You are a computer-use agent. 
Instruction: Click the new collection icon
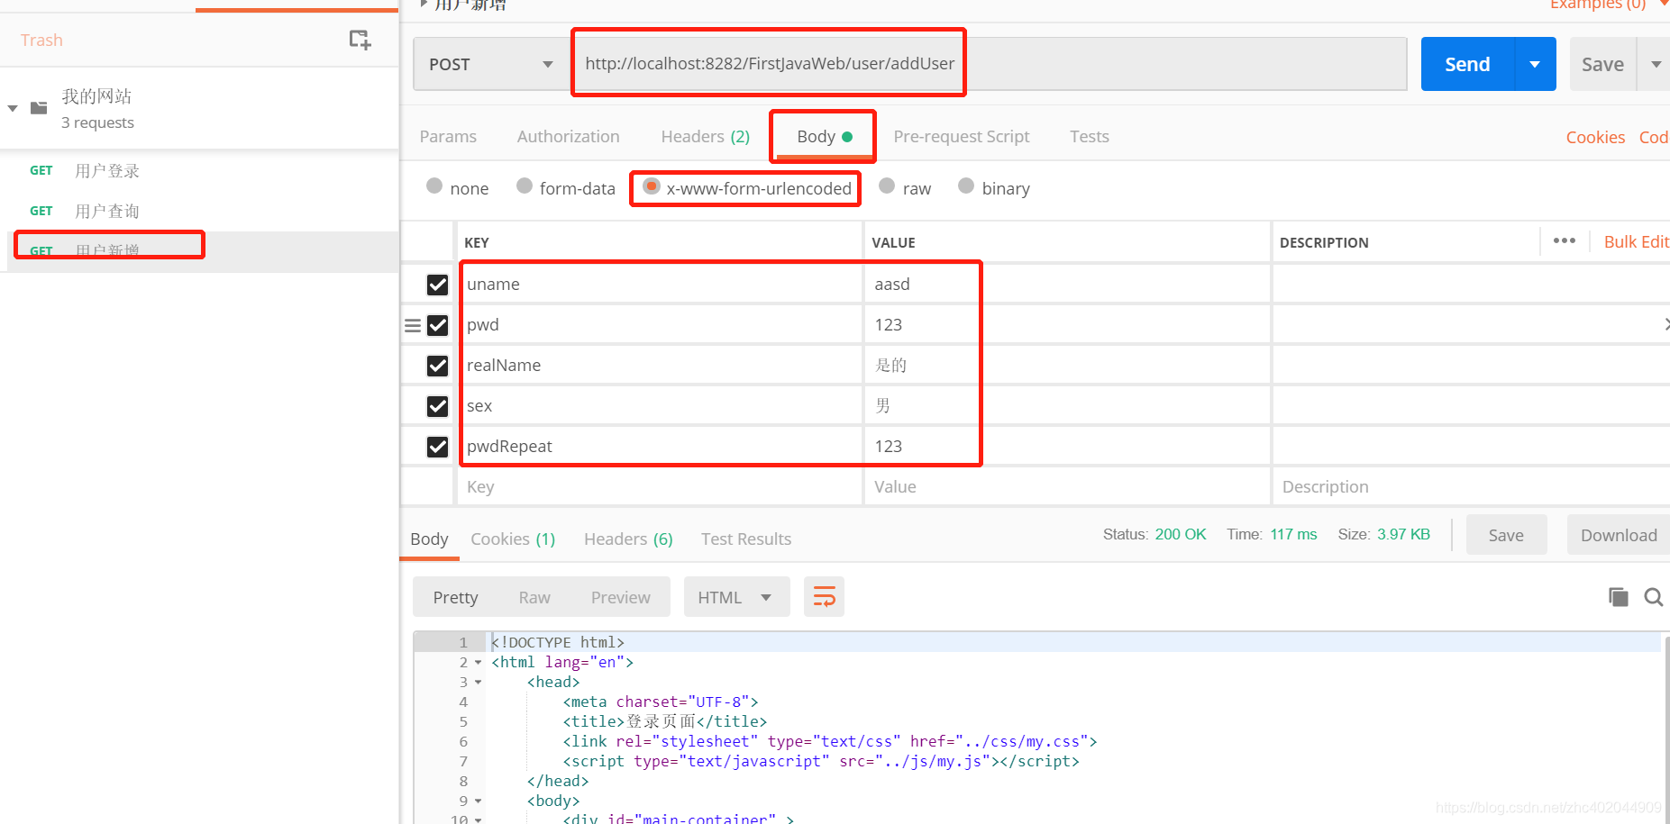(360, 40)
